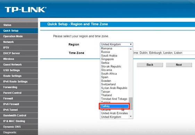Click the Next button

pyautogui.click(x=179, y=65)
